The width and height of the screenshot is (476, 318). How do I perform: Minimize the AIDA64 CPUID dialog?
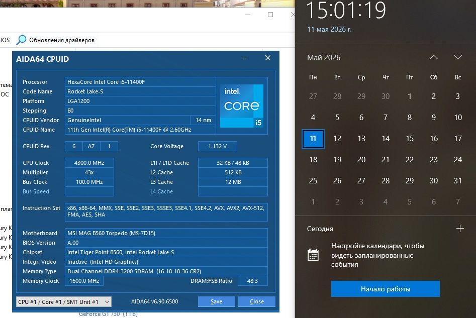245,58
